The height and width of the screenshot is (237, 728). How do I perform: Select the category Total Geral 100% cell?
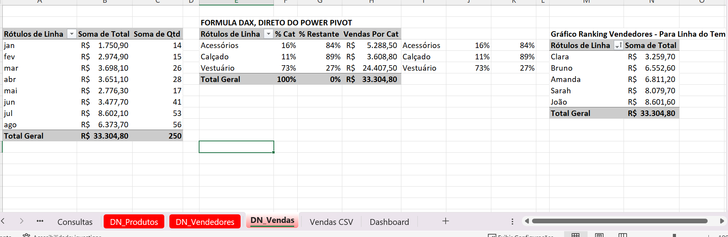pyautogui.click(x=286, y=79)
